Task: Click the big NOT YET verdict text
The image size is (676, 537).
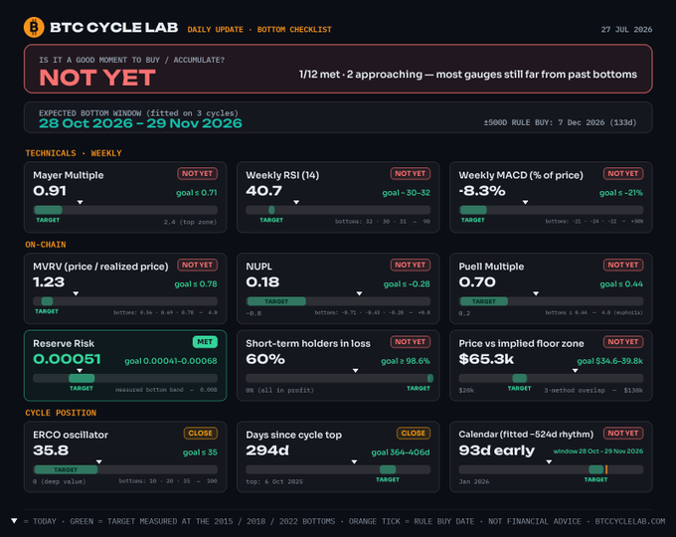Action: point(97,79)
